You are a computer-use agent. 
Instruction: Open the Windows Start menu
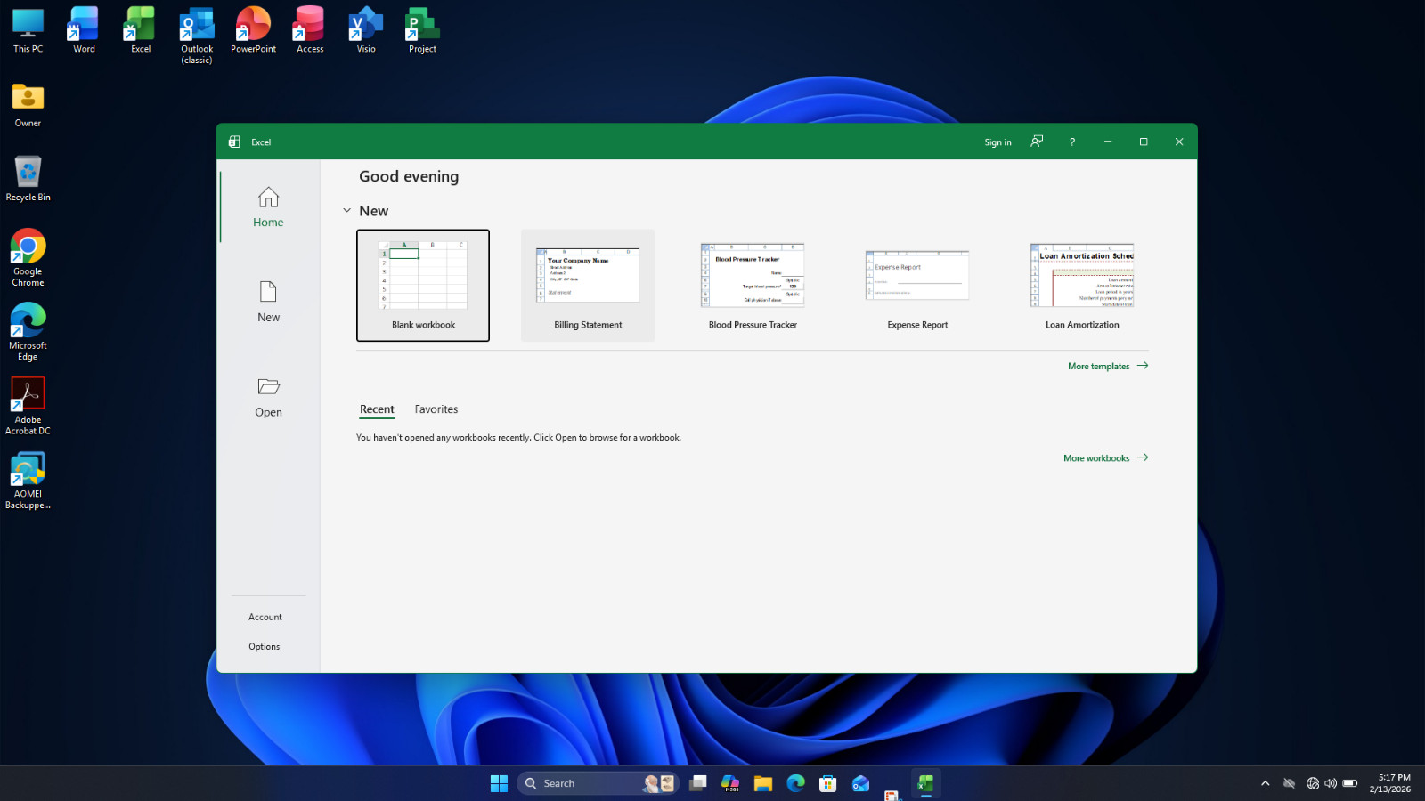pos(499,783)
